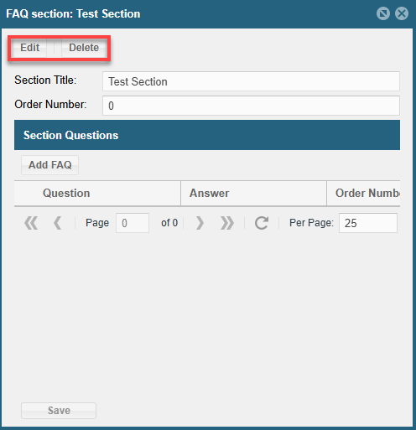Sort by the grid's Order Number column
The image size is (416, 430).
pyautogui.click(x=363, y=193)
